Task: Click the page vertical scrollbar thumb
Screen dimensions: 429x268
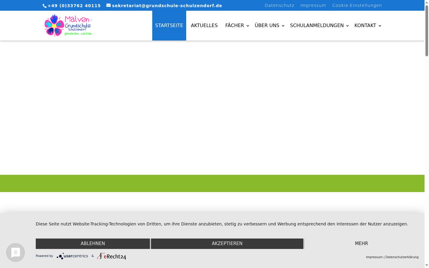Action: pos(427,31)
